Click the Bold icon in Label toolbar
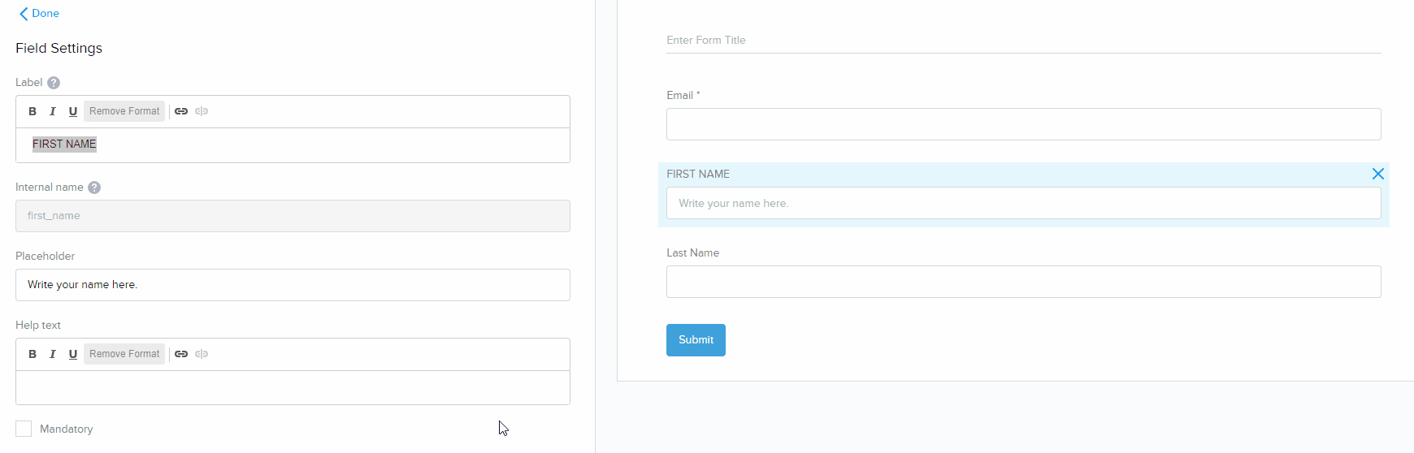Image resolution: width=1414 pixels, height=453 pixels. 33,111
